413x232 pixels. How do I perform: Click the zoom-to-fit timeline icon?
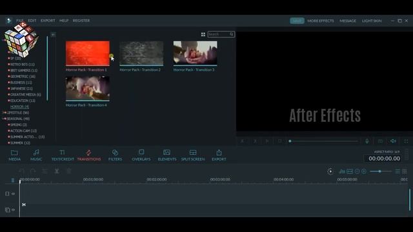pyautogui.click(x=350, y=171)
